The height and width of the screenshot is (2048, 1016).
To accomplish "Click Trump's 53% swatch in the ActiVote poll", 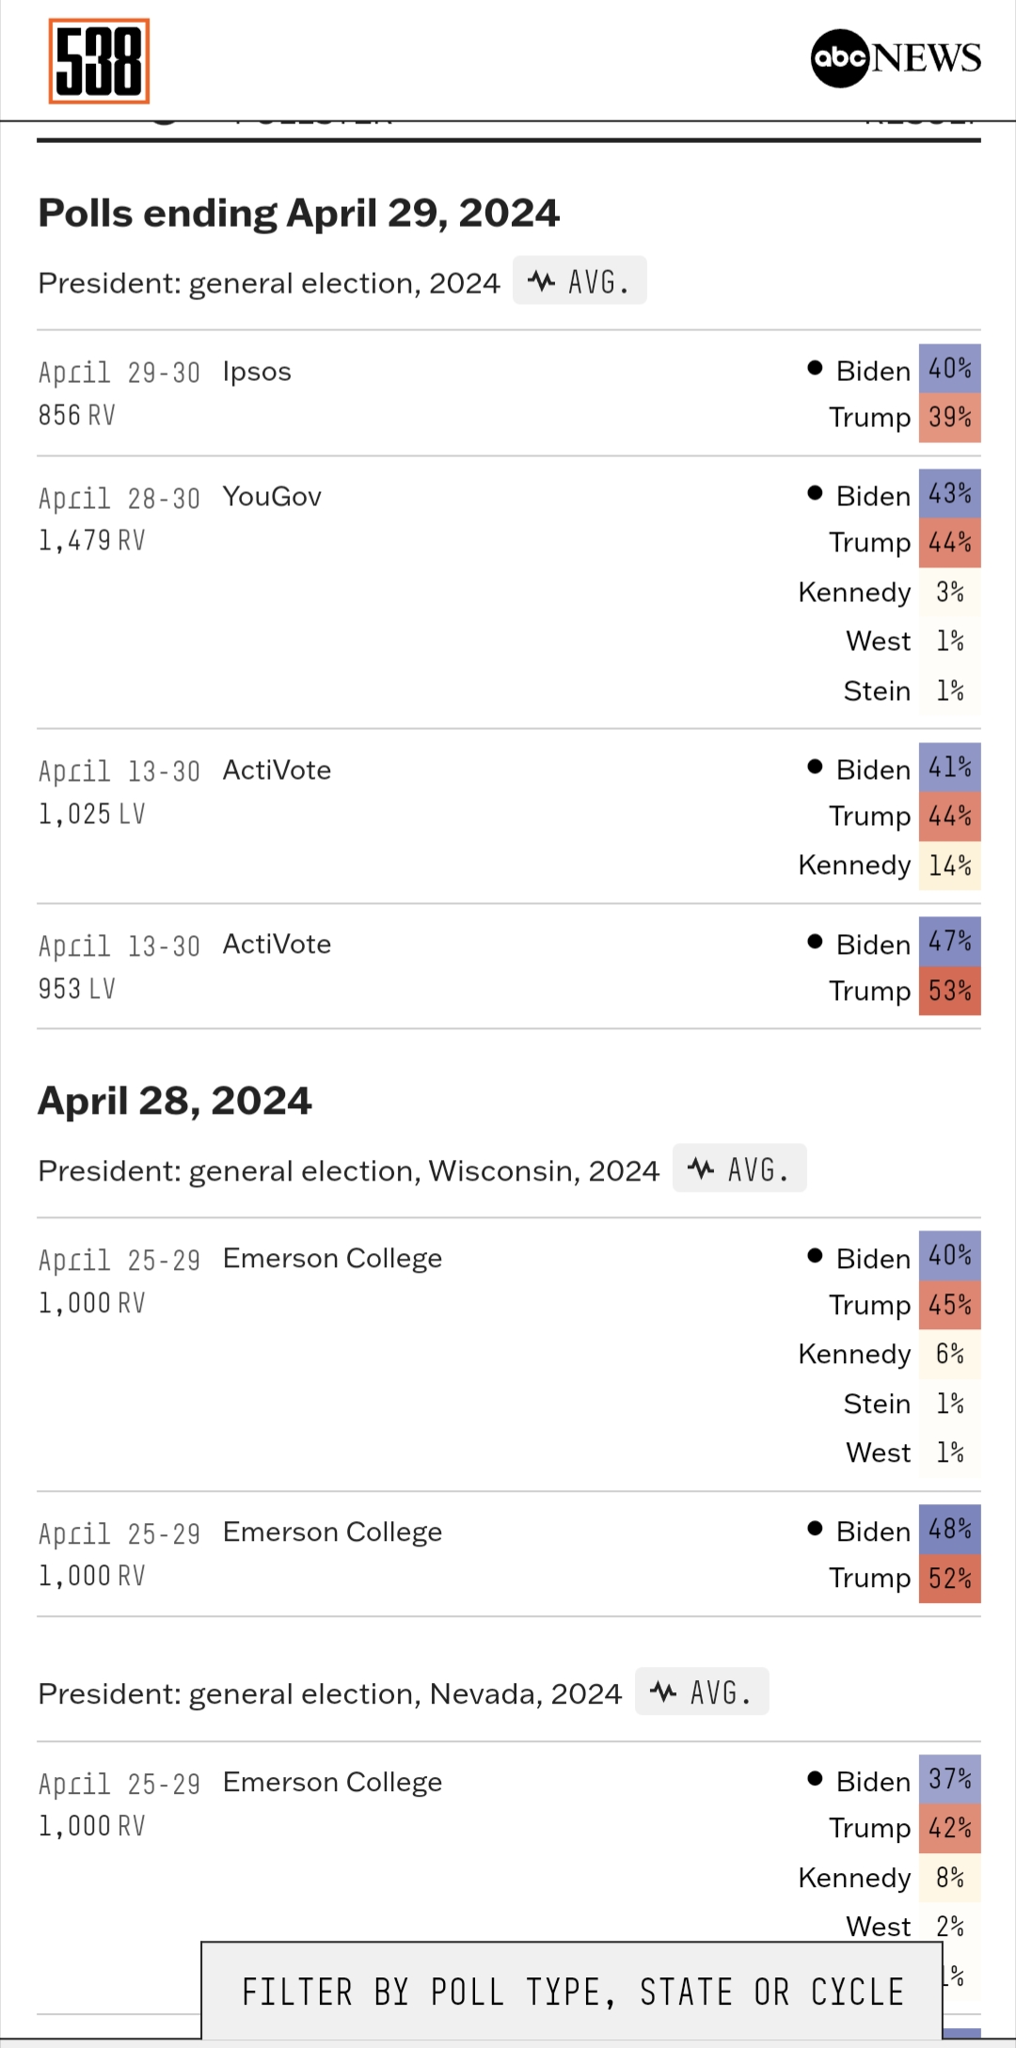I will (950, 992).
